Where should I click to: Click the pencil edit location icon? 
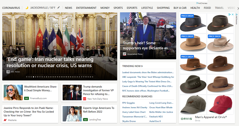click(x=59, y=8)
